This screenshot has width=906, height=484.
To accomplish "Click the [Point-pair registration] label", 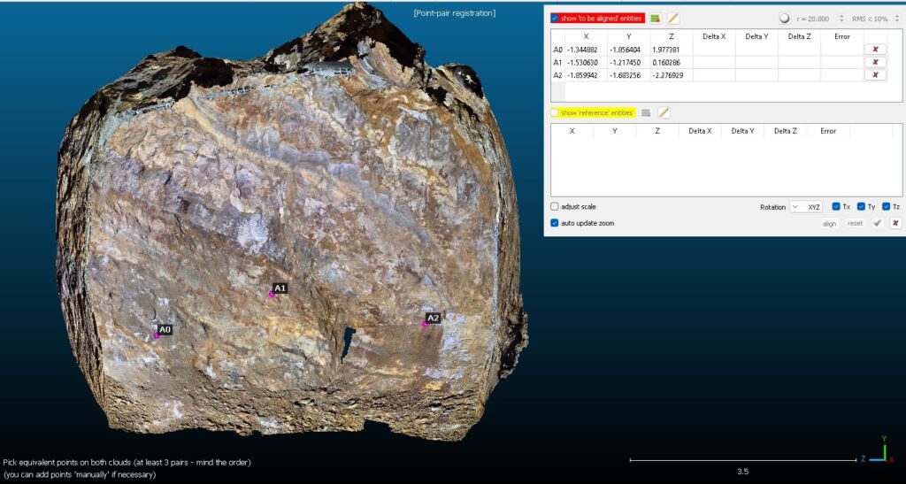I will tap(454, 12).
